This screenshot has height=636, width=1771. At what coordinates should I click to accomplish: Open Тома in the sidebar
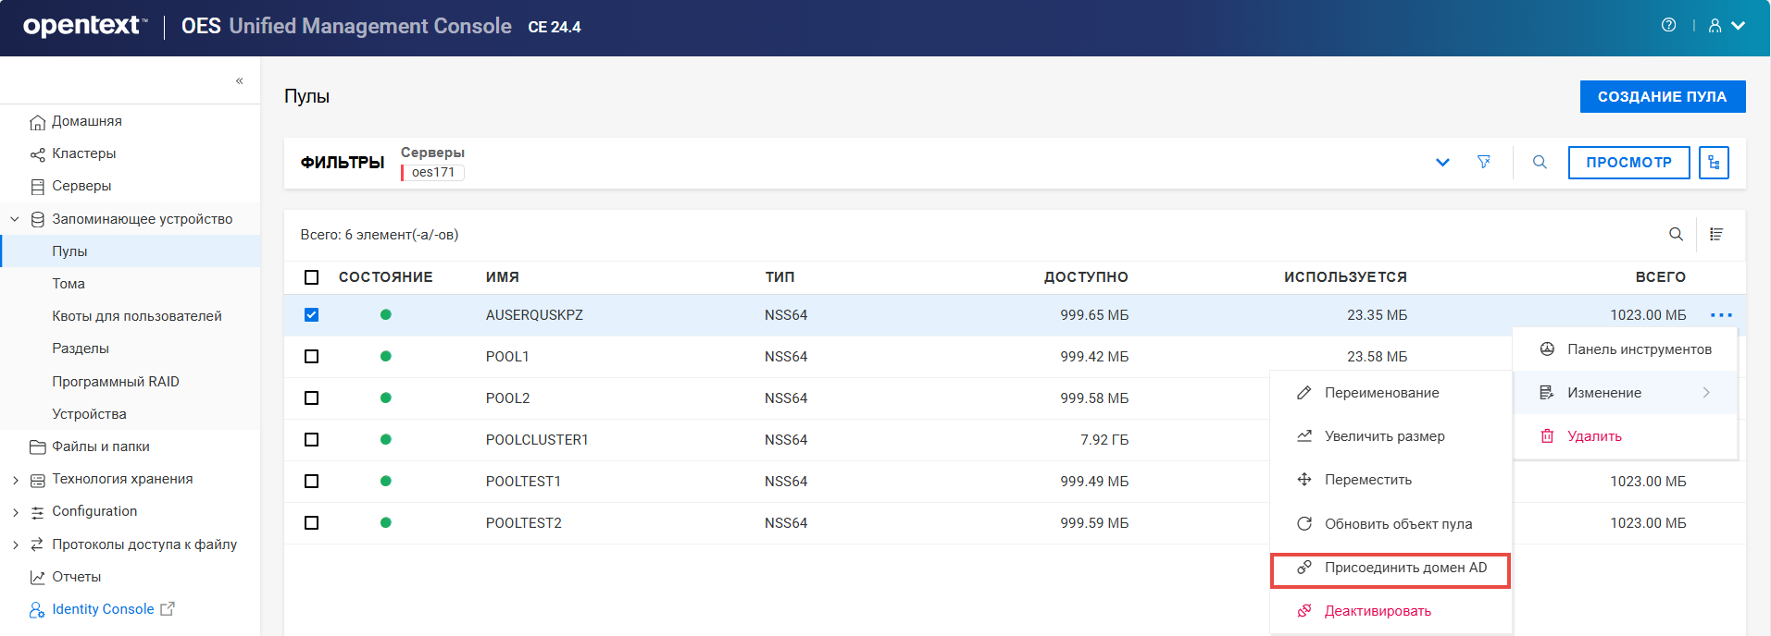point(69,284)
